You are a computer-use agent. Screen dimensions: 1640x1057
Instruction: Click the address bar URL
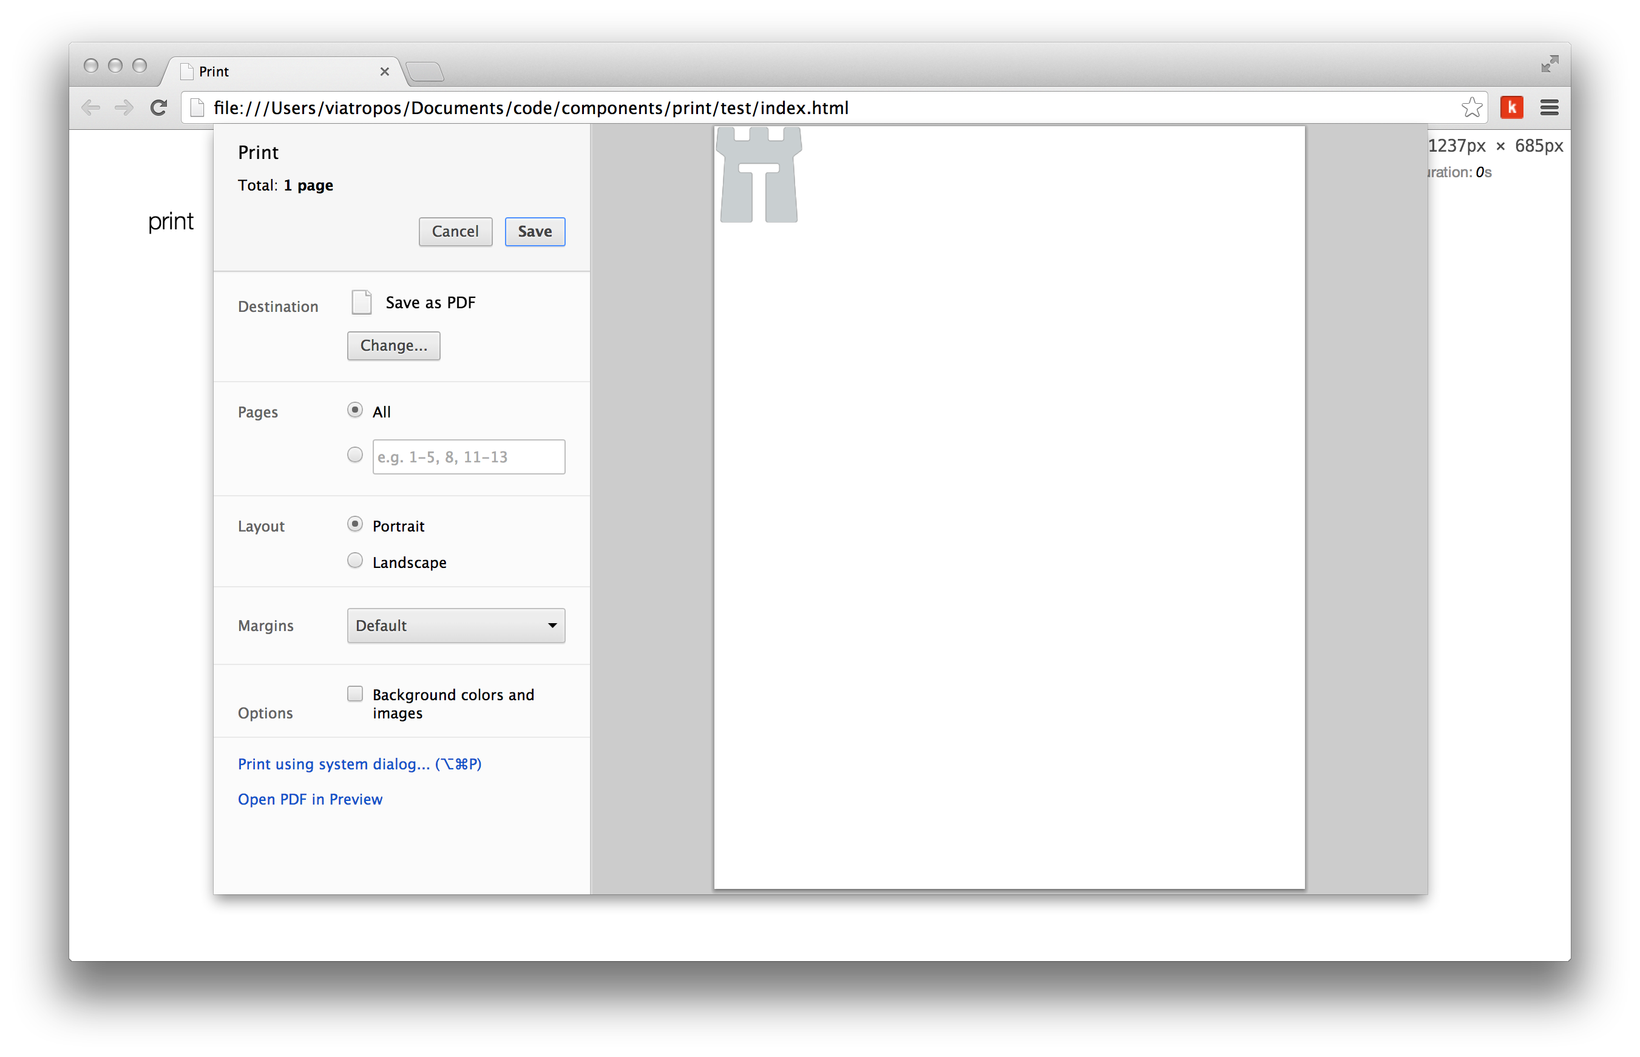(530, 108)
